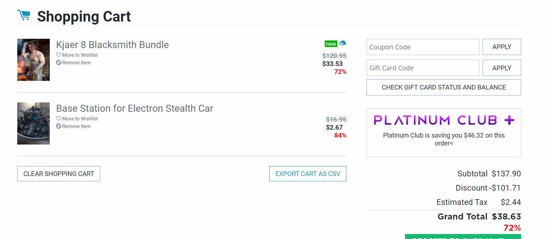The width and height of the screenshot is (546, 239).
Task: Focus the Coupon Code input field
Action: (x=423, y=47)
